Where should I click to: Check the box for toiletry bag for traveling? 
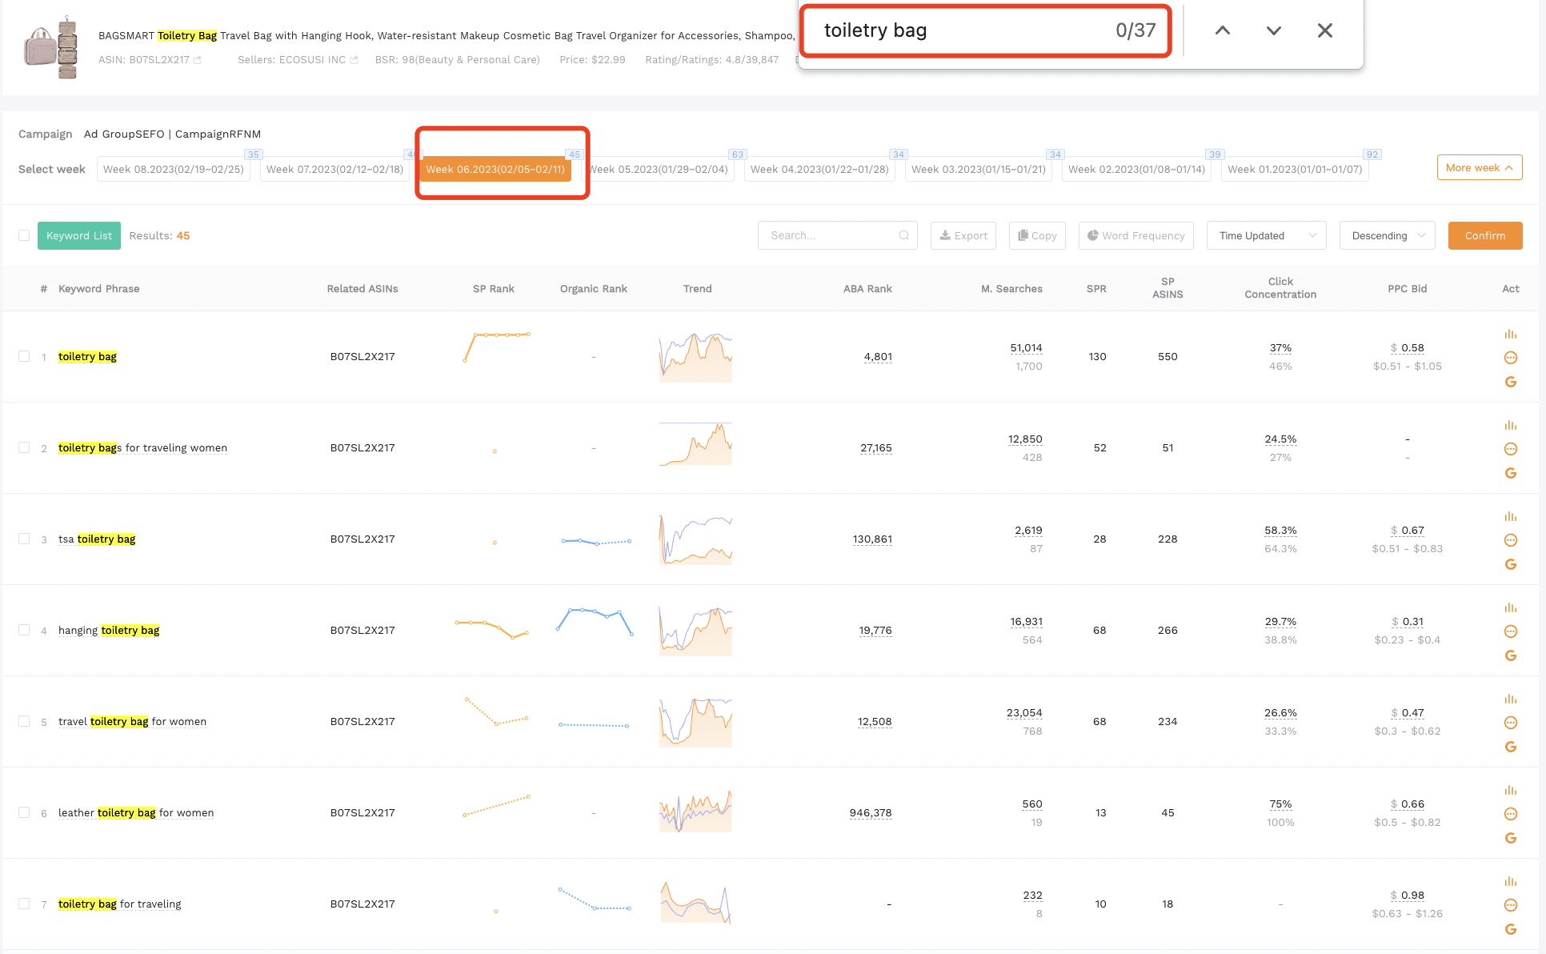tap(24, 904)
